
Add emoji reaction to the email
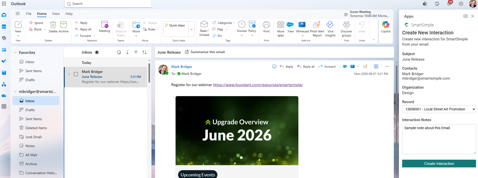click(x=274, y=66)
